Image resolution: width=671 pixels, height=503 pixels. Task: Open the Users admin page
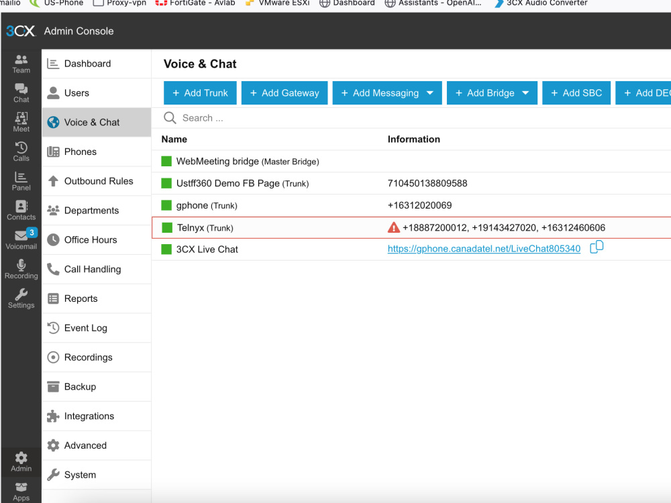tap(96, 93)
